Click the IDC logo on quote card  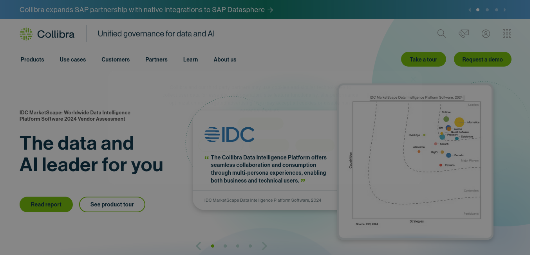230,134
